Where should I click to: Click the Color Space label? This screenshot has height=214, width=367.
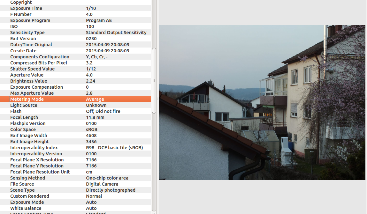click(x=23, y=129)
